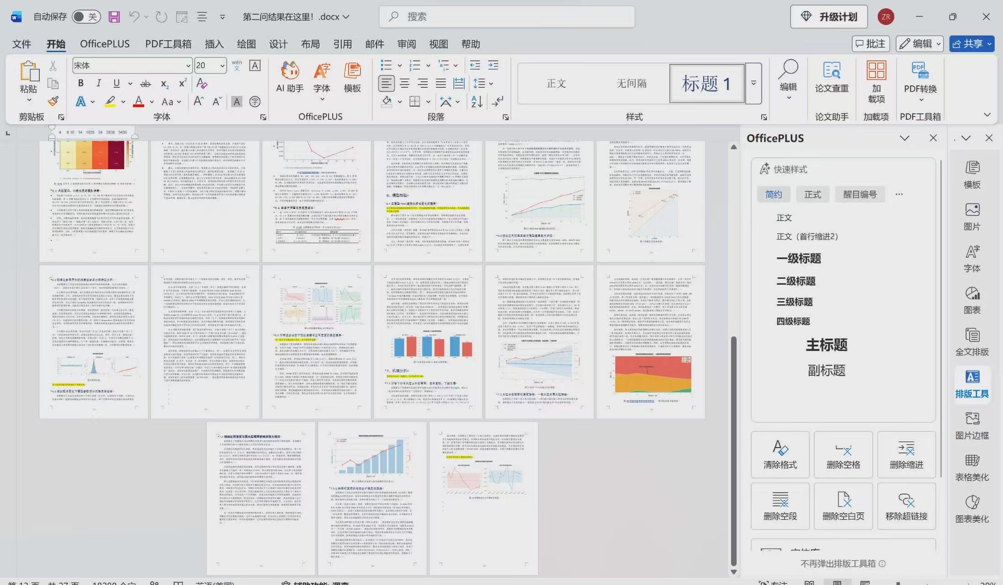This screenshot has width=1003, height=585.
Task: Click 删除空白页 remove blank pages
Action: 843,506
